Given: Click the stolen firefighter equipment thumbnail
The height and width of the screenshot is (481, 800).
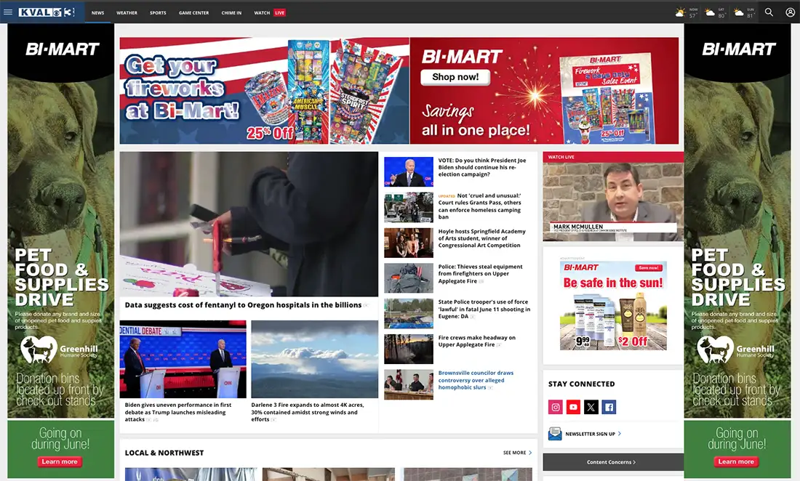Looking at the screenshot, I should click(408, 278).
